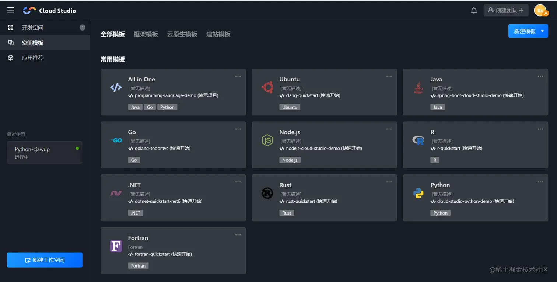Open more options on .NET card

(238, 182)
